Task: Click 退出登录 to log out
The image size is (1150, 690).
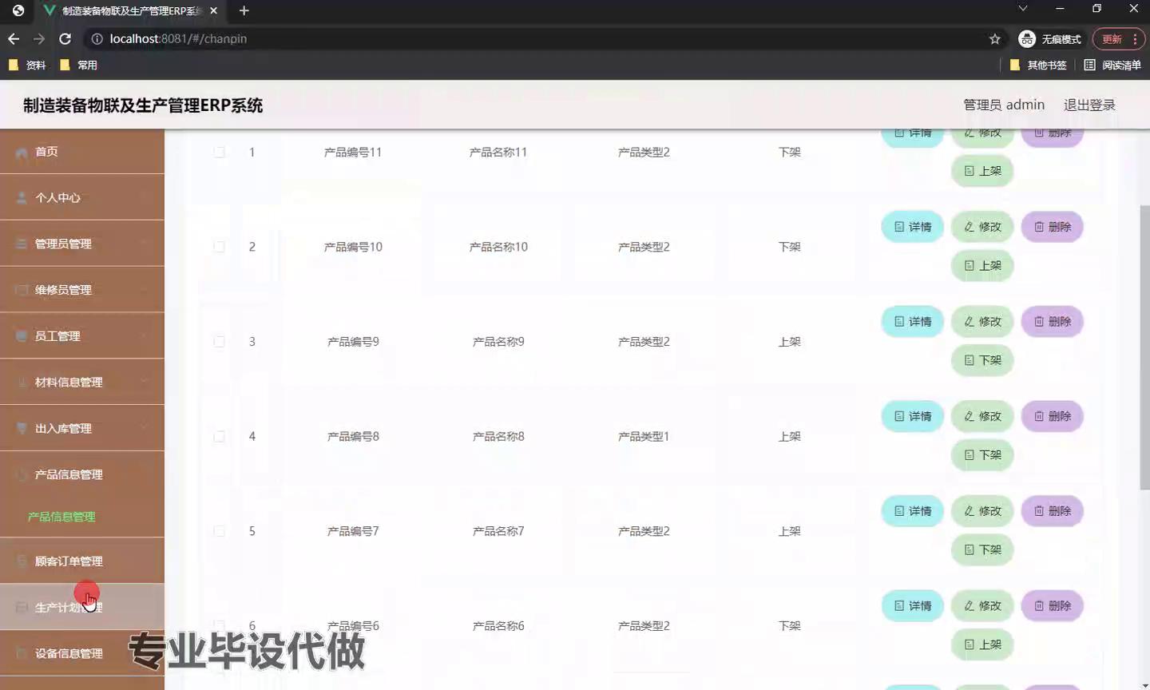Action: click(x=1089, y=105)
